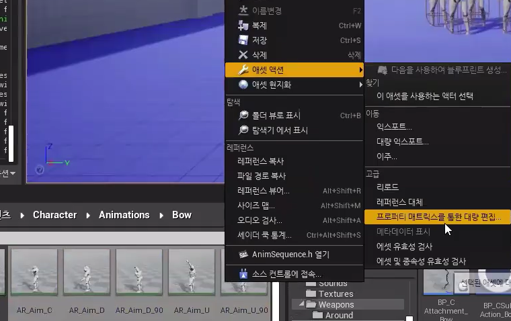Click the magnifier icon for 폴더 뷰로 표시
Screen dimensions: 511x321
point(243,116)
